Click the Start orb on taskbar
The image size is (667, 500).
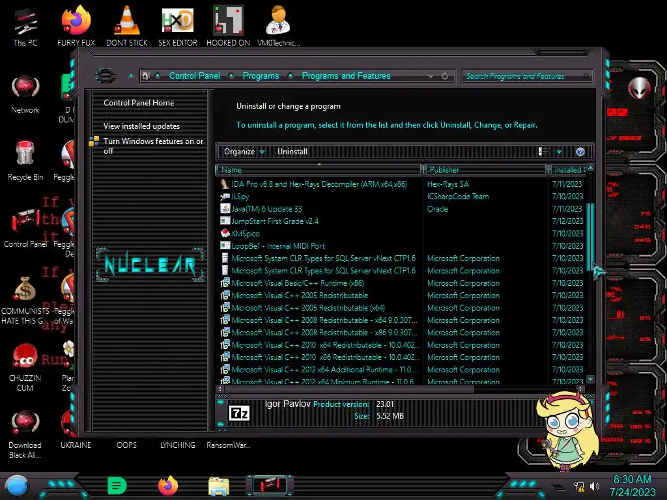[x=16, y=486]
